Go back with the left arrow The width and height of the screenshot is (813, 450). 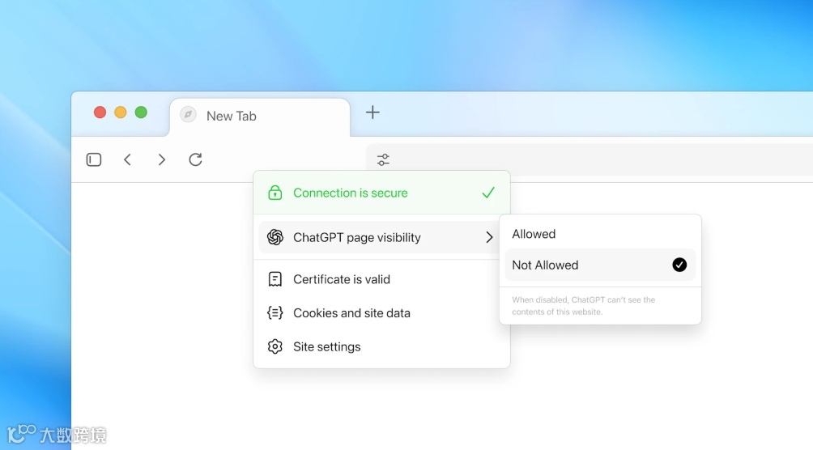128,159
